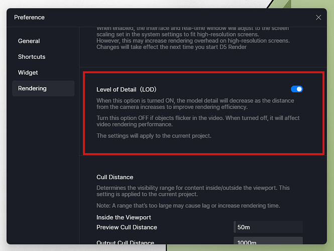
Task: Click the Preview Cull Distance input field
Action: (268, 227)
